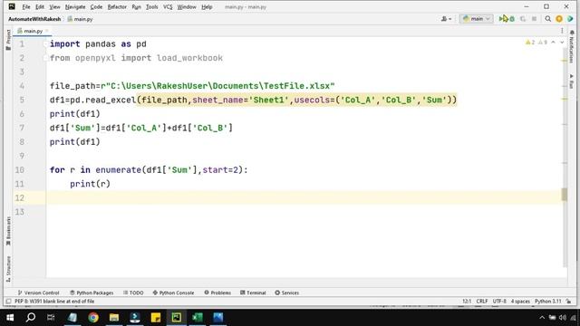Viewport: 580px width, 326px height.
Task: Open the user account icon menu
Action: pyautogui.click(x=446, y=18)
